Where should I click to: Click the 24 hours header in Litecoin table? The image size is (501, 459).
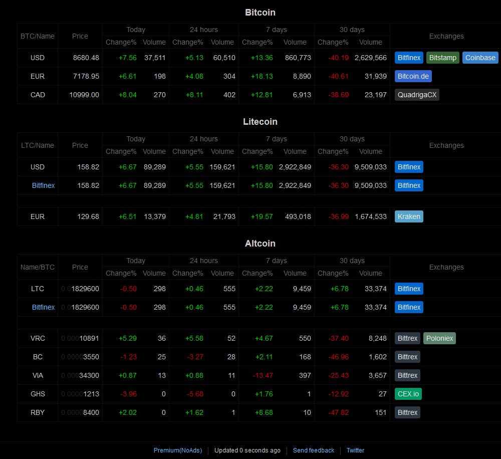pos(203,139)
